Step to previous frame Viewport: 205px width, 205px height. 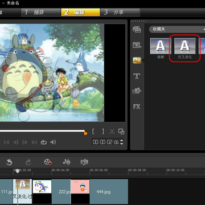[15, 142]
